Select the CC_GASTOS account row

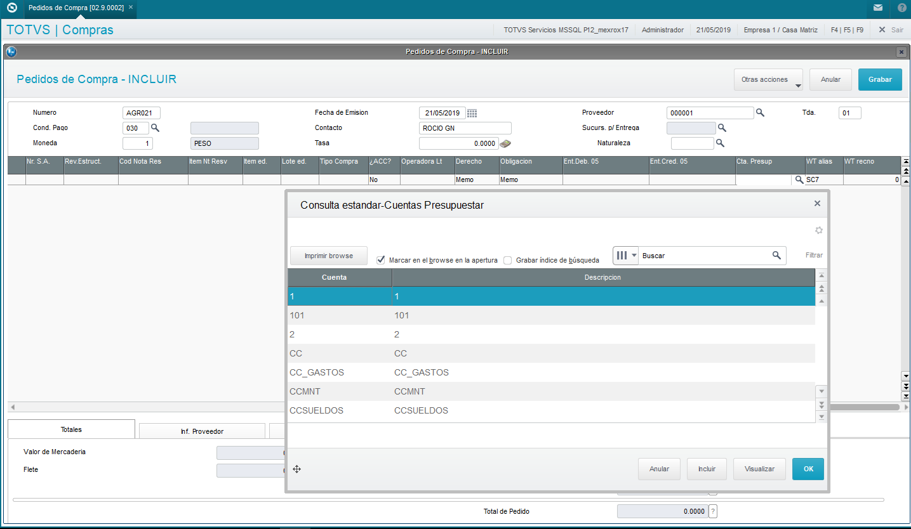551,372
